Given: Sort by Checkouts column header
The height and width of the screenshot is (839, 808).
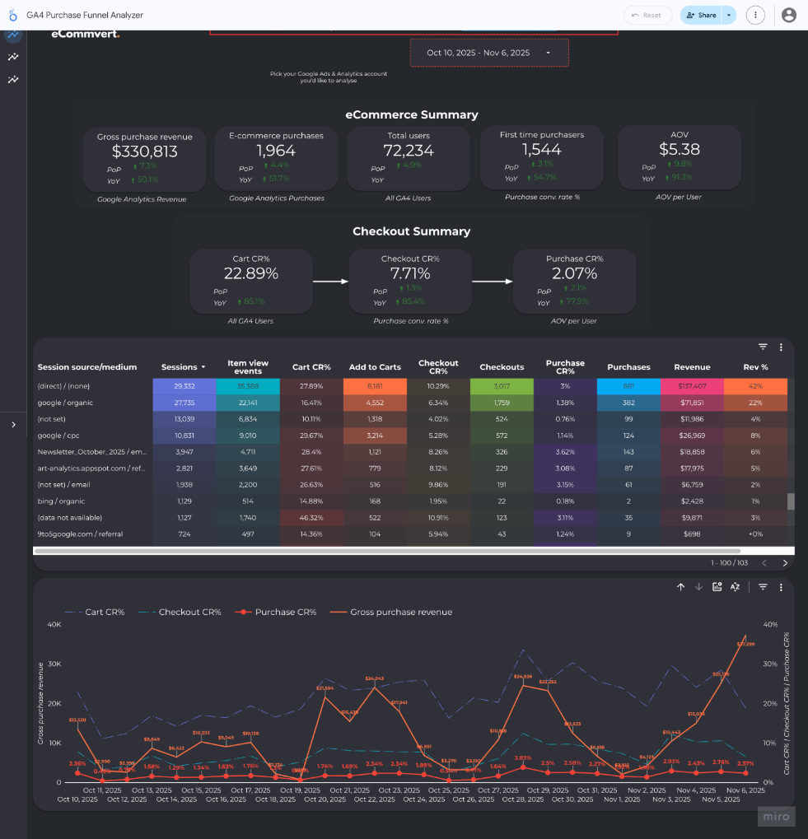Looking at the screenshot, I should [502, 367].
